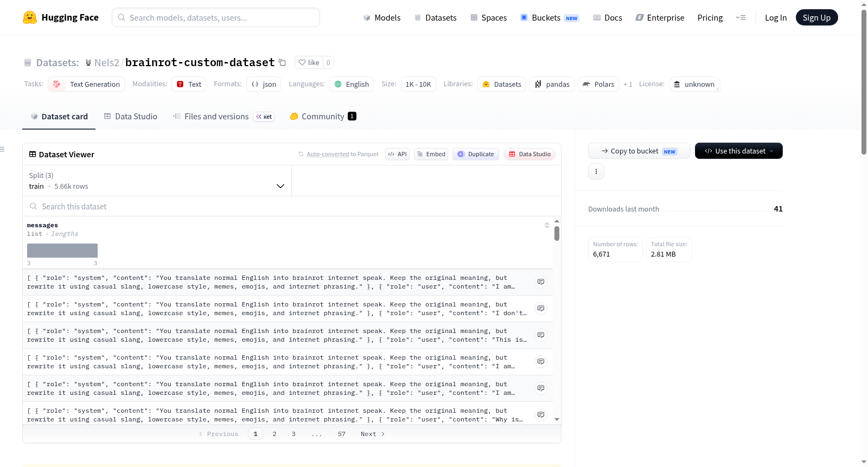Click the xet badge next to Files
This screenshot has width=868, height=467.
[264, 117]
